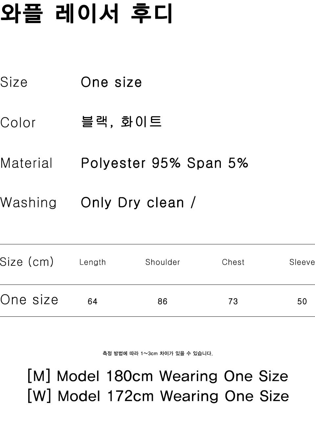Screen dimensions: 315x421
Task: Select the Sleeve column header
Action: pyautogui.click(x=302, y=262)
